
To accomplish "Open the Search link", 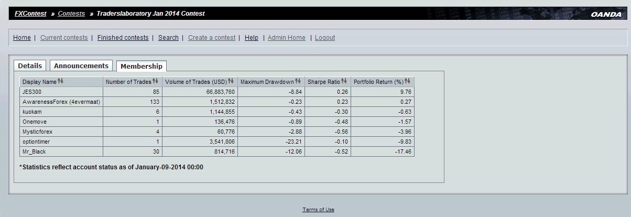I will (168, 38).
